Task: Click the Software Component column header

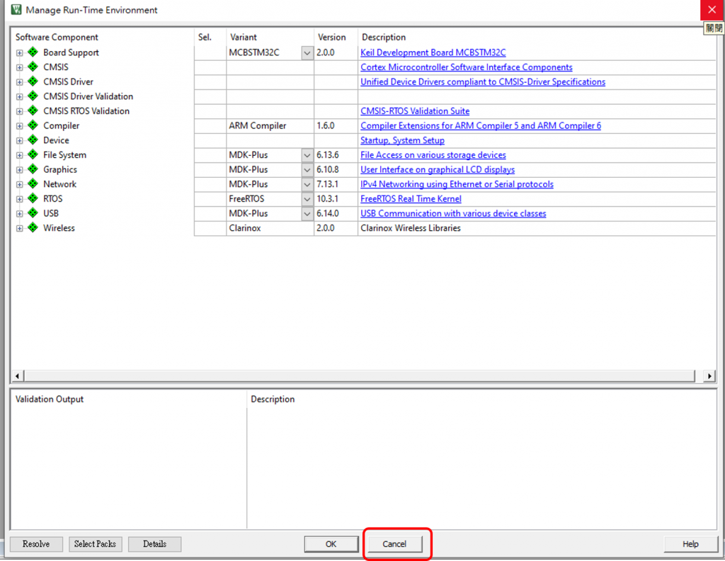Action: (x=57, y=37)
